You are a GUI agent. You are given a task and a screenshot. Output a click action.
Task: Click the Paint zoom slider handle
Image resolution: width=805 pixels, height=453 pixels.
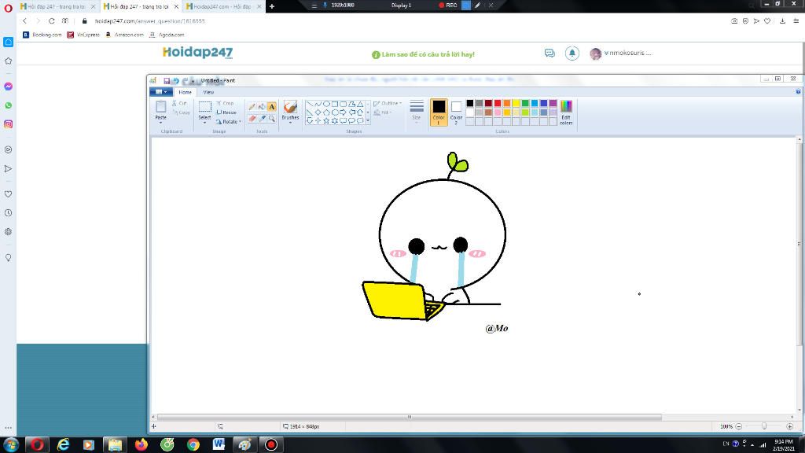click(764, 426)
